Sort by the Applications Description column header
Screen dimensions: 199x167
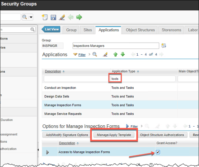[x=53, y=71]
